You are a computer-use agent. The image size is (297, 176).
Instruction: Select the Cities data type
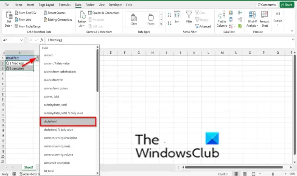pos(134,20)
